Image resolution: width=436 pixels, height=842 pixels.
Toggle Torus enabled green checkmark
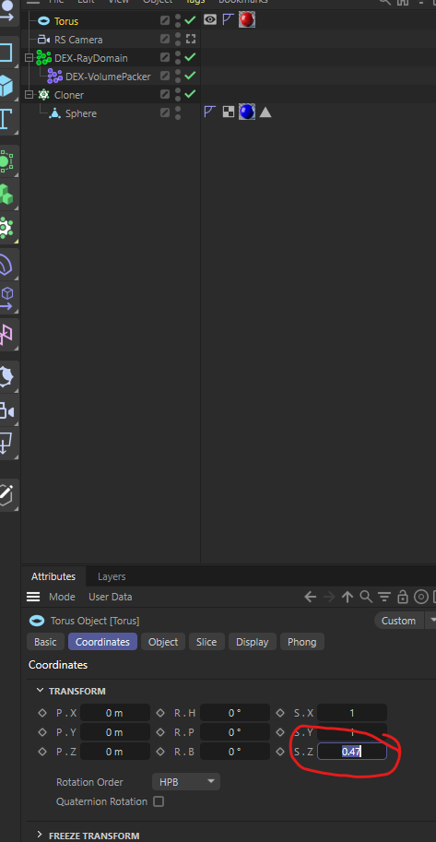[190, 20]
